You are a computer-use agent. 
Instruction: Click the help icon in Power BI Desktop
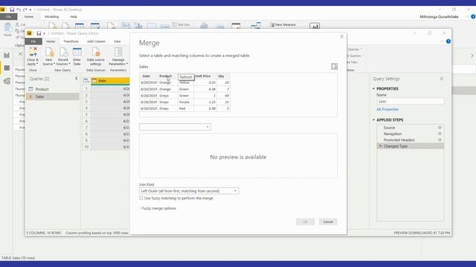click(473, 17)
